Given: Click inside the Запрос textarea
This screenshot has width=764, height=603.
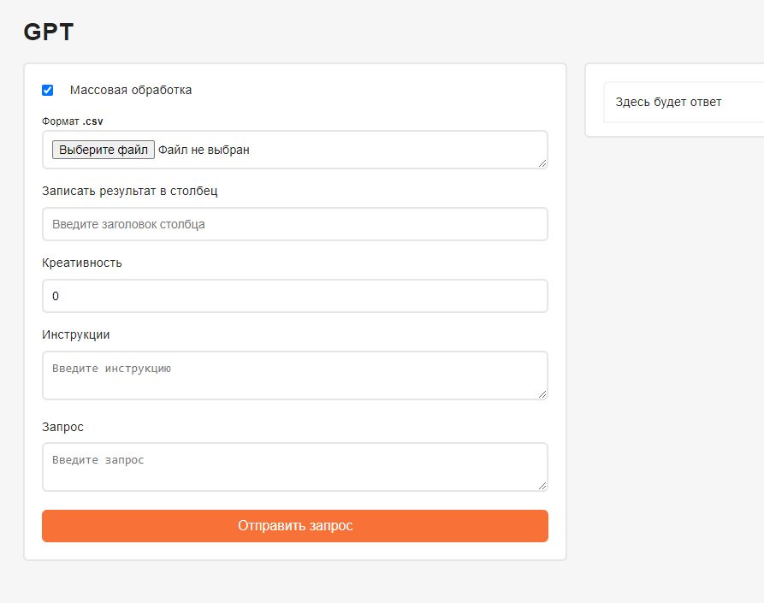Looking at the screenshot, I should pyautogui.click(x=294, y=466).
